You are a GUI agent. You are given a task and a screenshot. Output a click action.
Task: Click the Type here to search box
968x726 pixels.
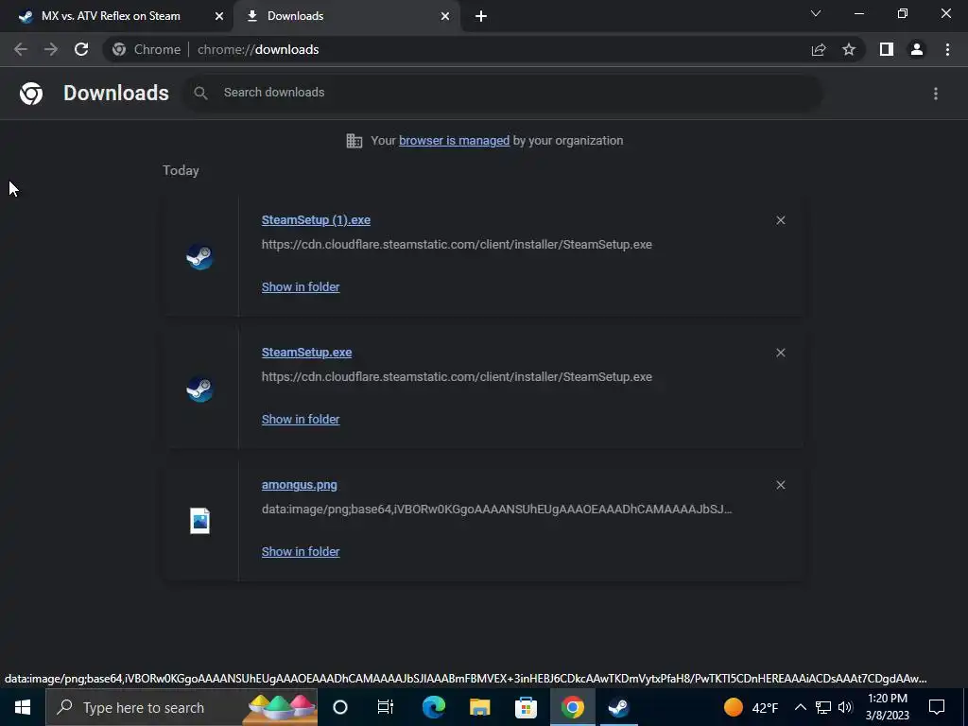(x=181, y=707)
